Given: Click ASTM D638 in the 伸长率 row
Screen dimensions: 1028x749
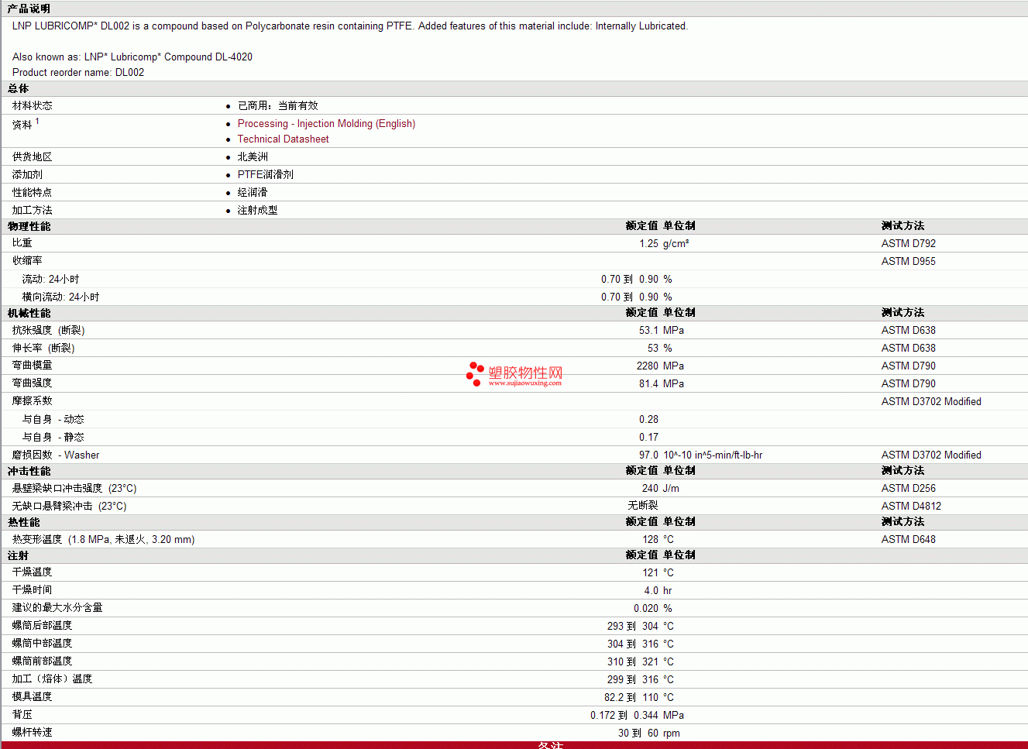Looking at the screenshot, I should [908, 349].
